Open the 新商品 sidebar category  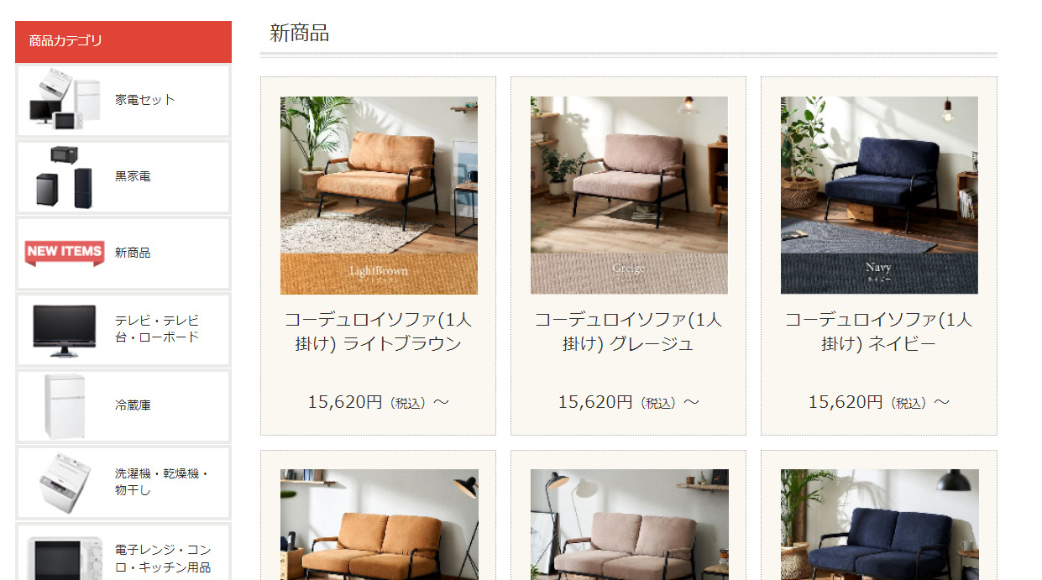133,253
